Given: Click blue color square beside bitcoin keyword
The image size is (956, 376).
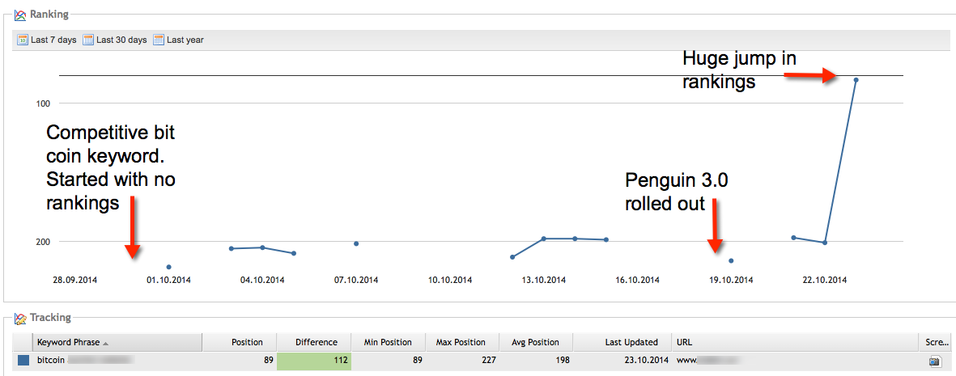Looking at the screenshot, I should click(x=23, y=360).
